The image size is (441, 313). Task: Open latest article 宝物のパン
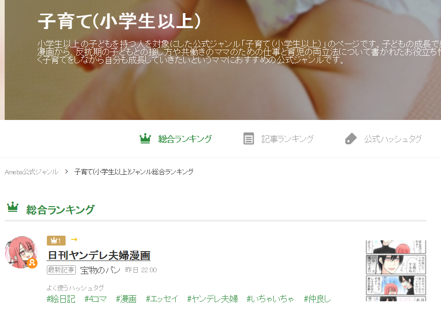[x=100, y=270]
